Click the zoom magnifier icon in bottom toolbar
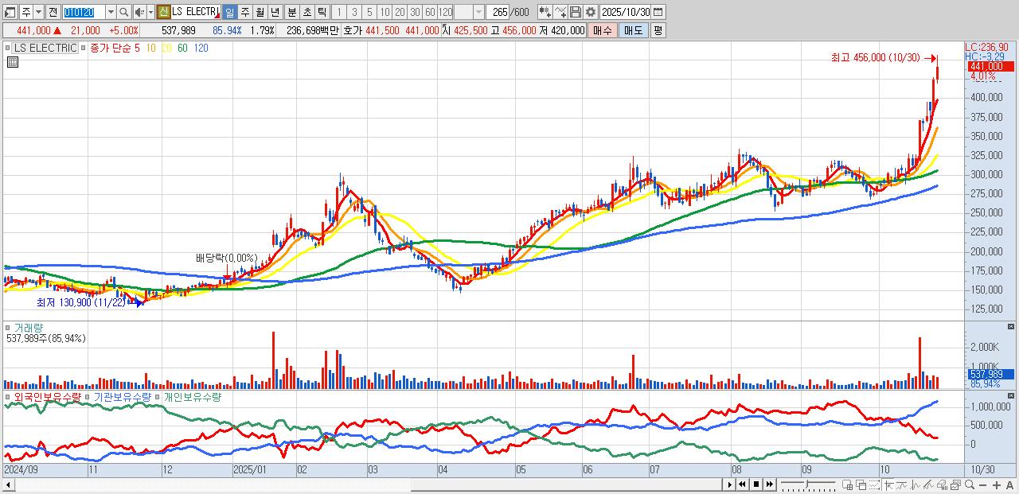The width and height of the screenshot is (1019, 494). (x=970, y=484)
